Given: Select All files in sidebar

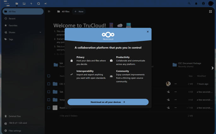Looking at the screenshot, I should (x=23, y=11).
